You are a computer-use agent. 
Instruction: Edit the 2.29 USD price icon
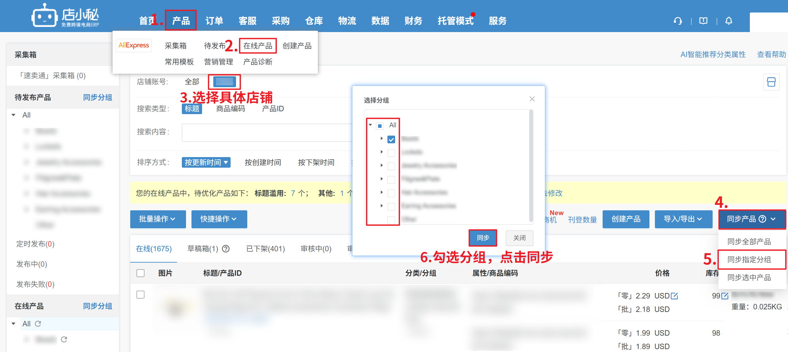coord(674,296)
